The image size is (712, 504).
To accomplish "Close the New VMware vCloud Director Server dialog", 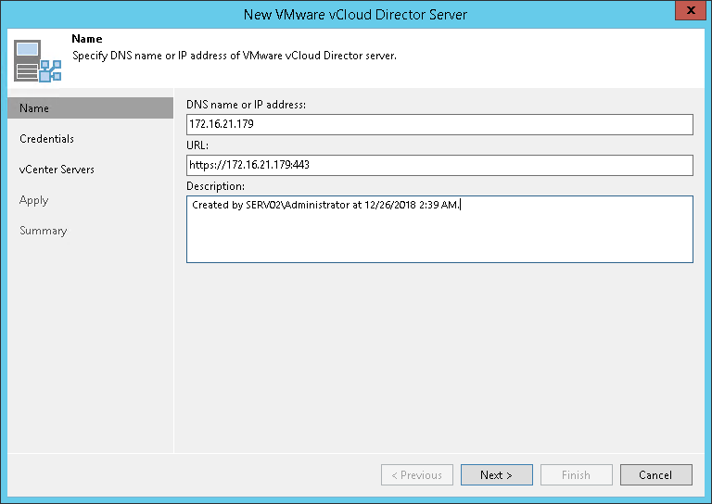I will [688, 14].
